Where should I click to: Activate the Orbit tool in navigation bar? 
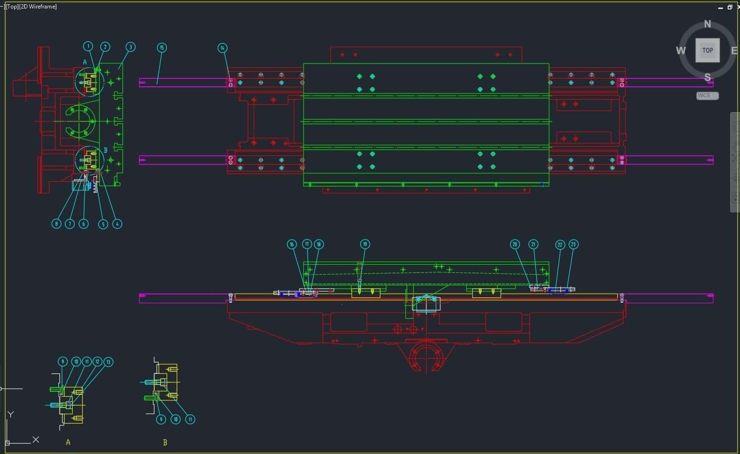[735, 178]
